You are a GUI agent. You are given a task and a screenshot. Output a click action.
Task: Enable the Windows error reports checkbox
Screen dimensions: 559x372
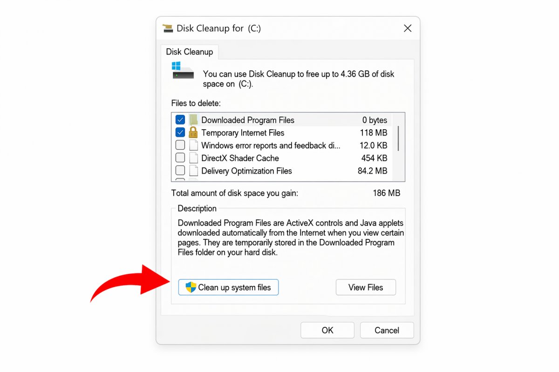pyautogui.click(x=180, y=146)
